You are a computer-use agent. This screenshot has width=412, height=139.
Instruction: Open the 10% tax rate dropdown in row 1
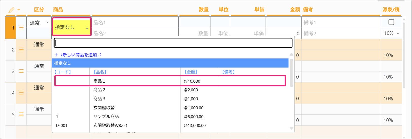(391, 33)
